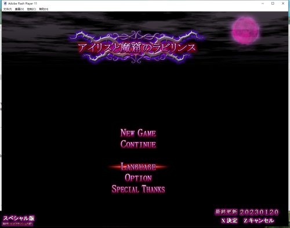Viewport: 290px width, 228px height.
Task: Click the boxed developer credit label
Action: tap(17, 224)
